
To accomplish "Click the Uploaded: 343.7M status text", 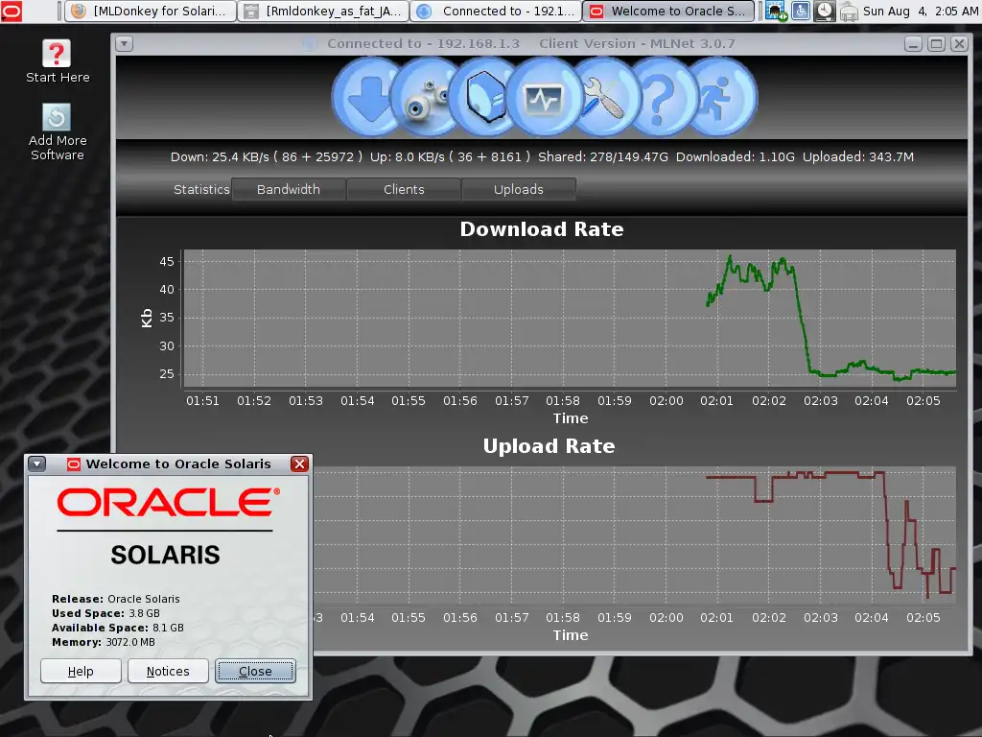I will (858, 156).
